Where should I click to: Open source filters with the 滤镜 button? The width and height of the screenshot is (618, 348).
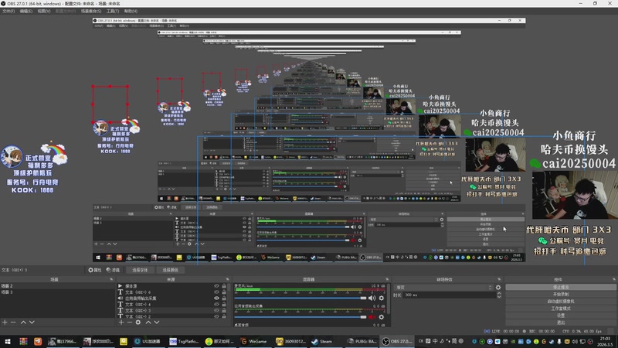[113, 270]
